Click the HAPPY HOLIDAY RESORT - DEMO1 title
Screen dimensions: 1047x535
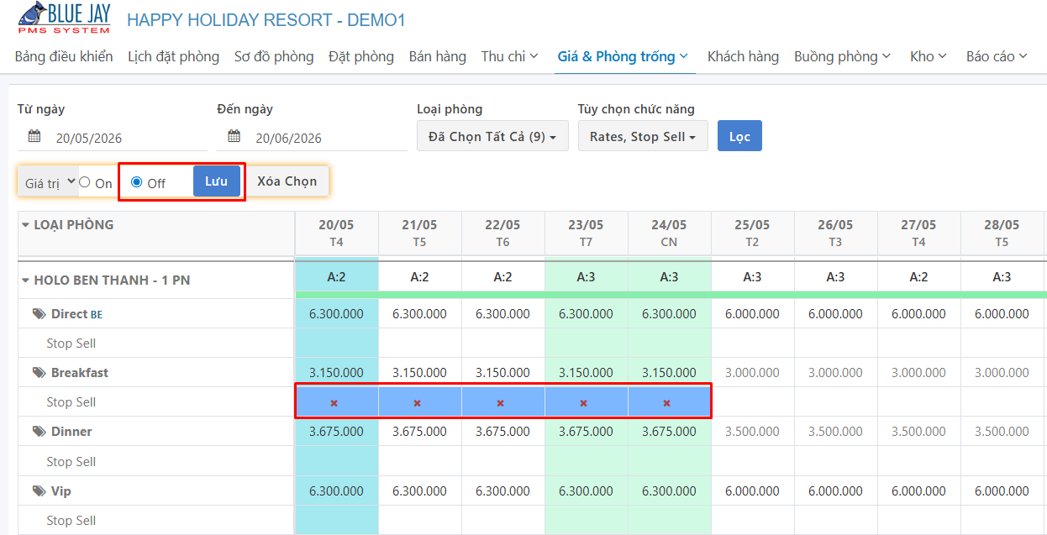266,19
